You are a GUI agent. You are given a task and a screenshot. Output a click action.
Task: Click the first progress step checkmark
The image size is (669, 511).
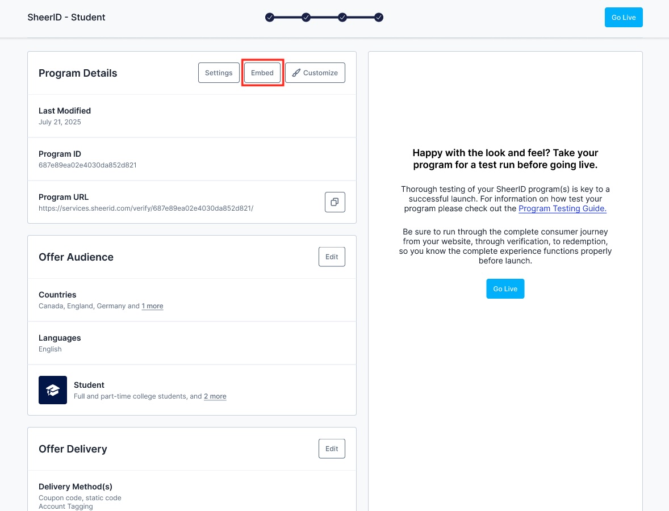[270, 18]
